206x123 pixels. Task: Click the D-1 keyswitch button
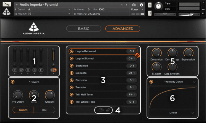[132, 66]
